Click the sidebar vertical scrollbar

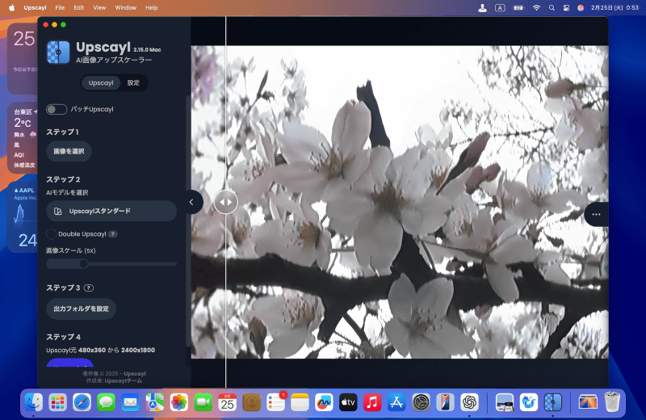tap(188, 220)
